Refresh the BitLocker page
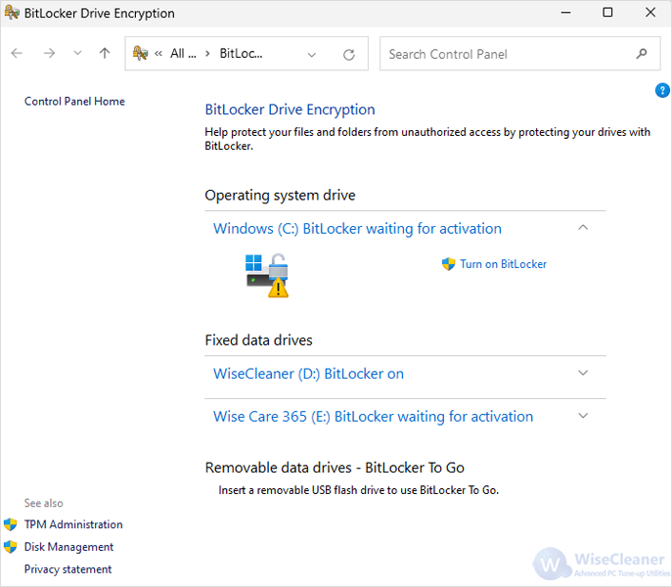Viewport: 672px width, 587px height. click(x=349, y=55)
